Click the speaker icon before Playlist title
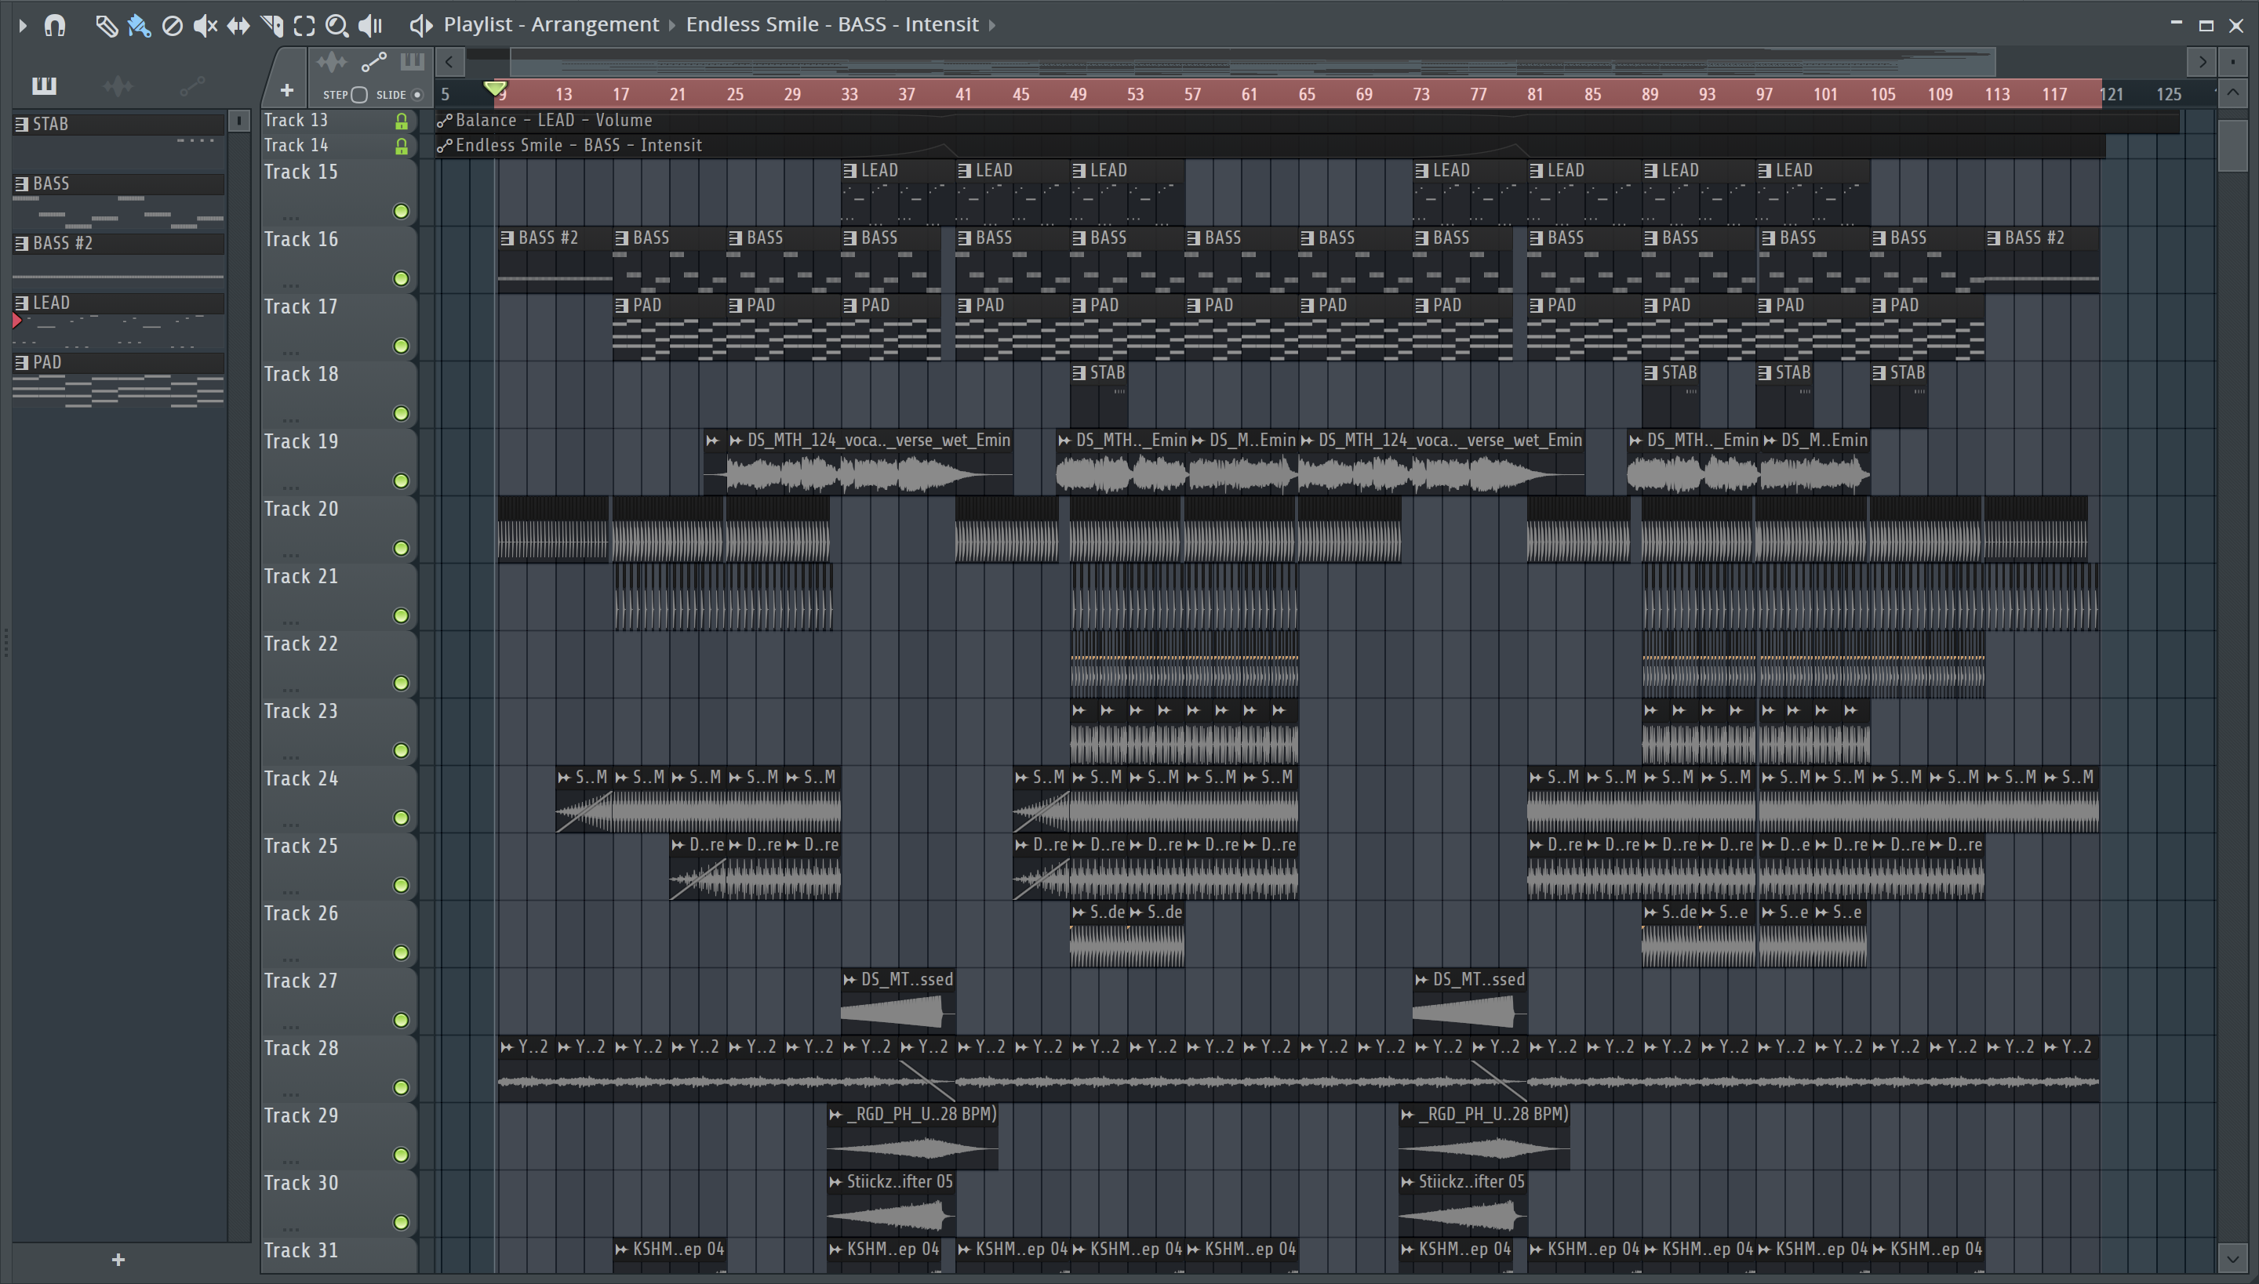Viewport: 2259px width, 1284px height. [x=421, y=26]
